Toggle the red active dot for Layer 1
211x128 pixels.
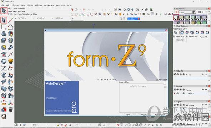pyautogui.click(x=175, y=93)
